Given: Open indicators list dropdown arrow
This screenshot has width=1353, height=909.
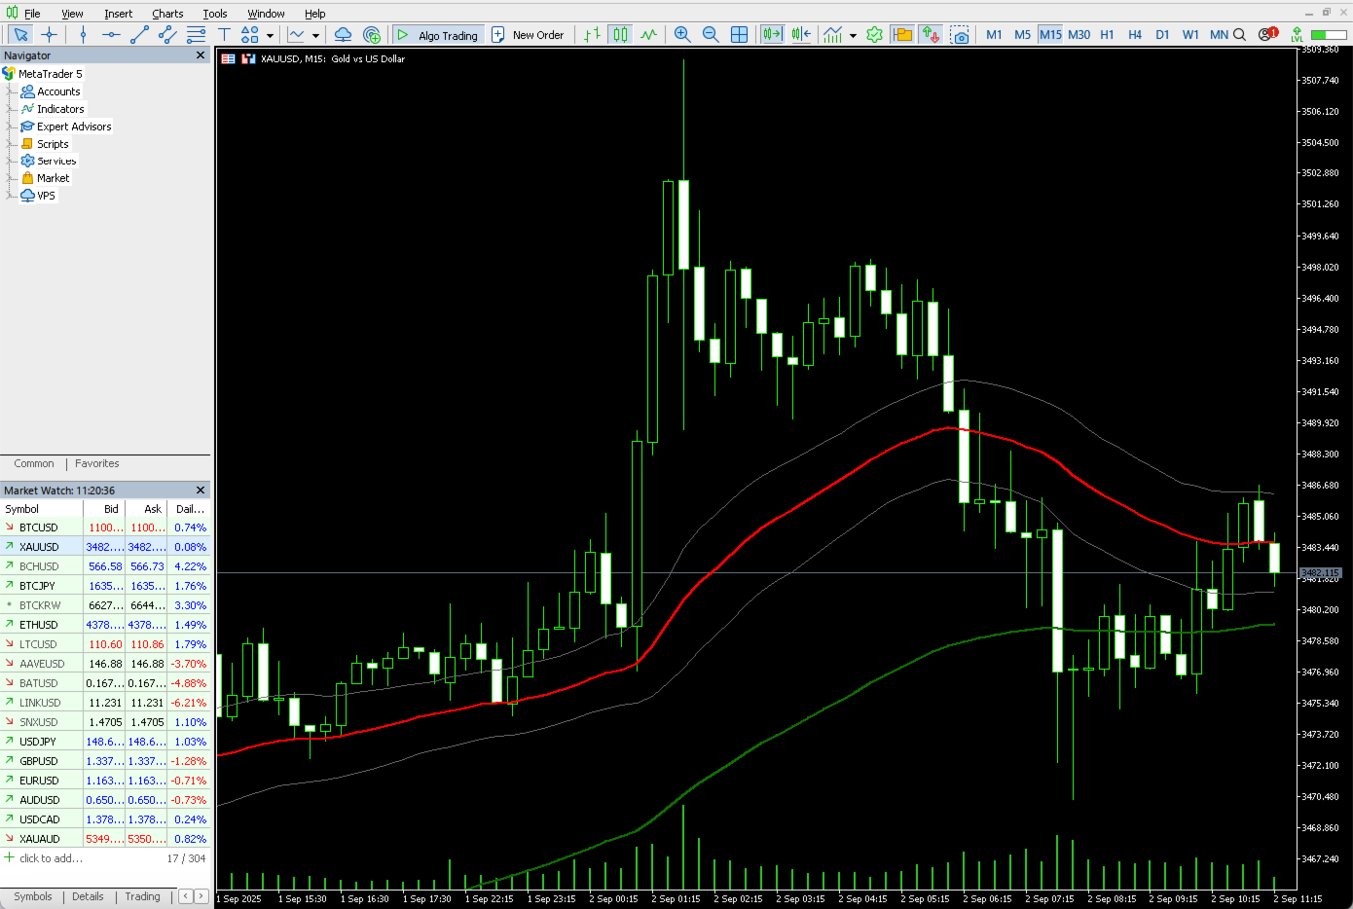Looking at the screenshot, I should (853, 35).
